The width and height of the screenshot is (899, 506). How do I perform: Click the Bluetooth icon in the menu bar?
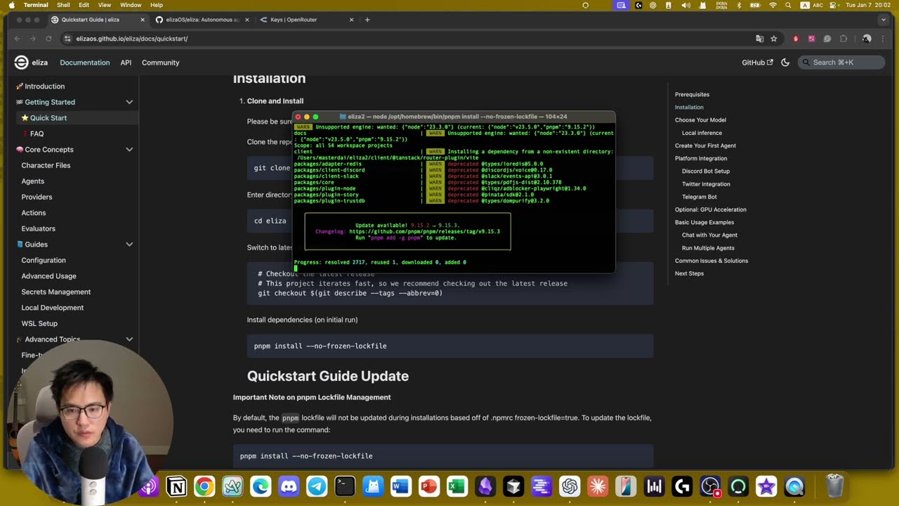click(739, 5)
